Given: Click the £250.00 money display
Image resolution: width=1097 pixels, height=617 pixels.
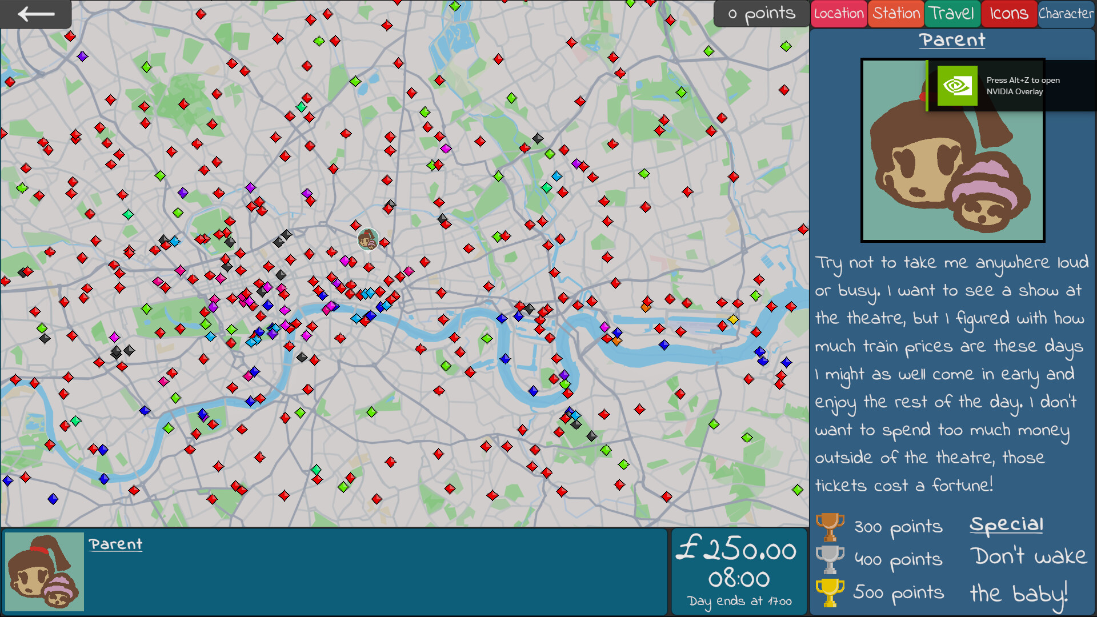Looking at the screenshot, I should pos(737,549).
